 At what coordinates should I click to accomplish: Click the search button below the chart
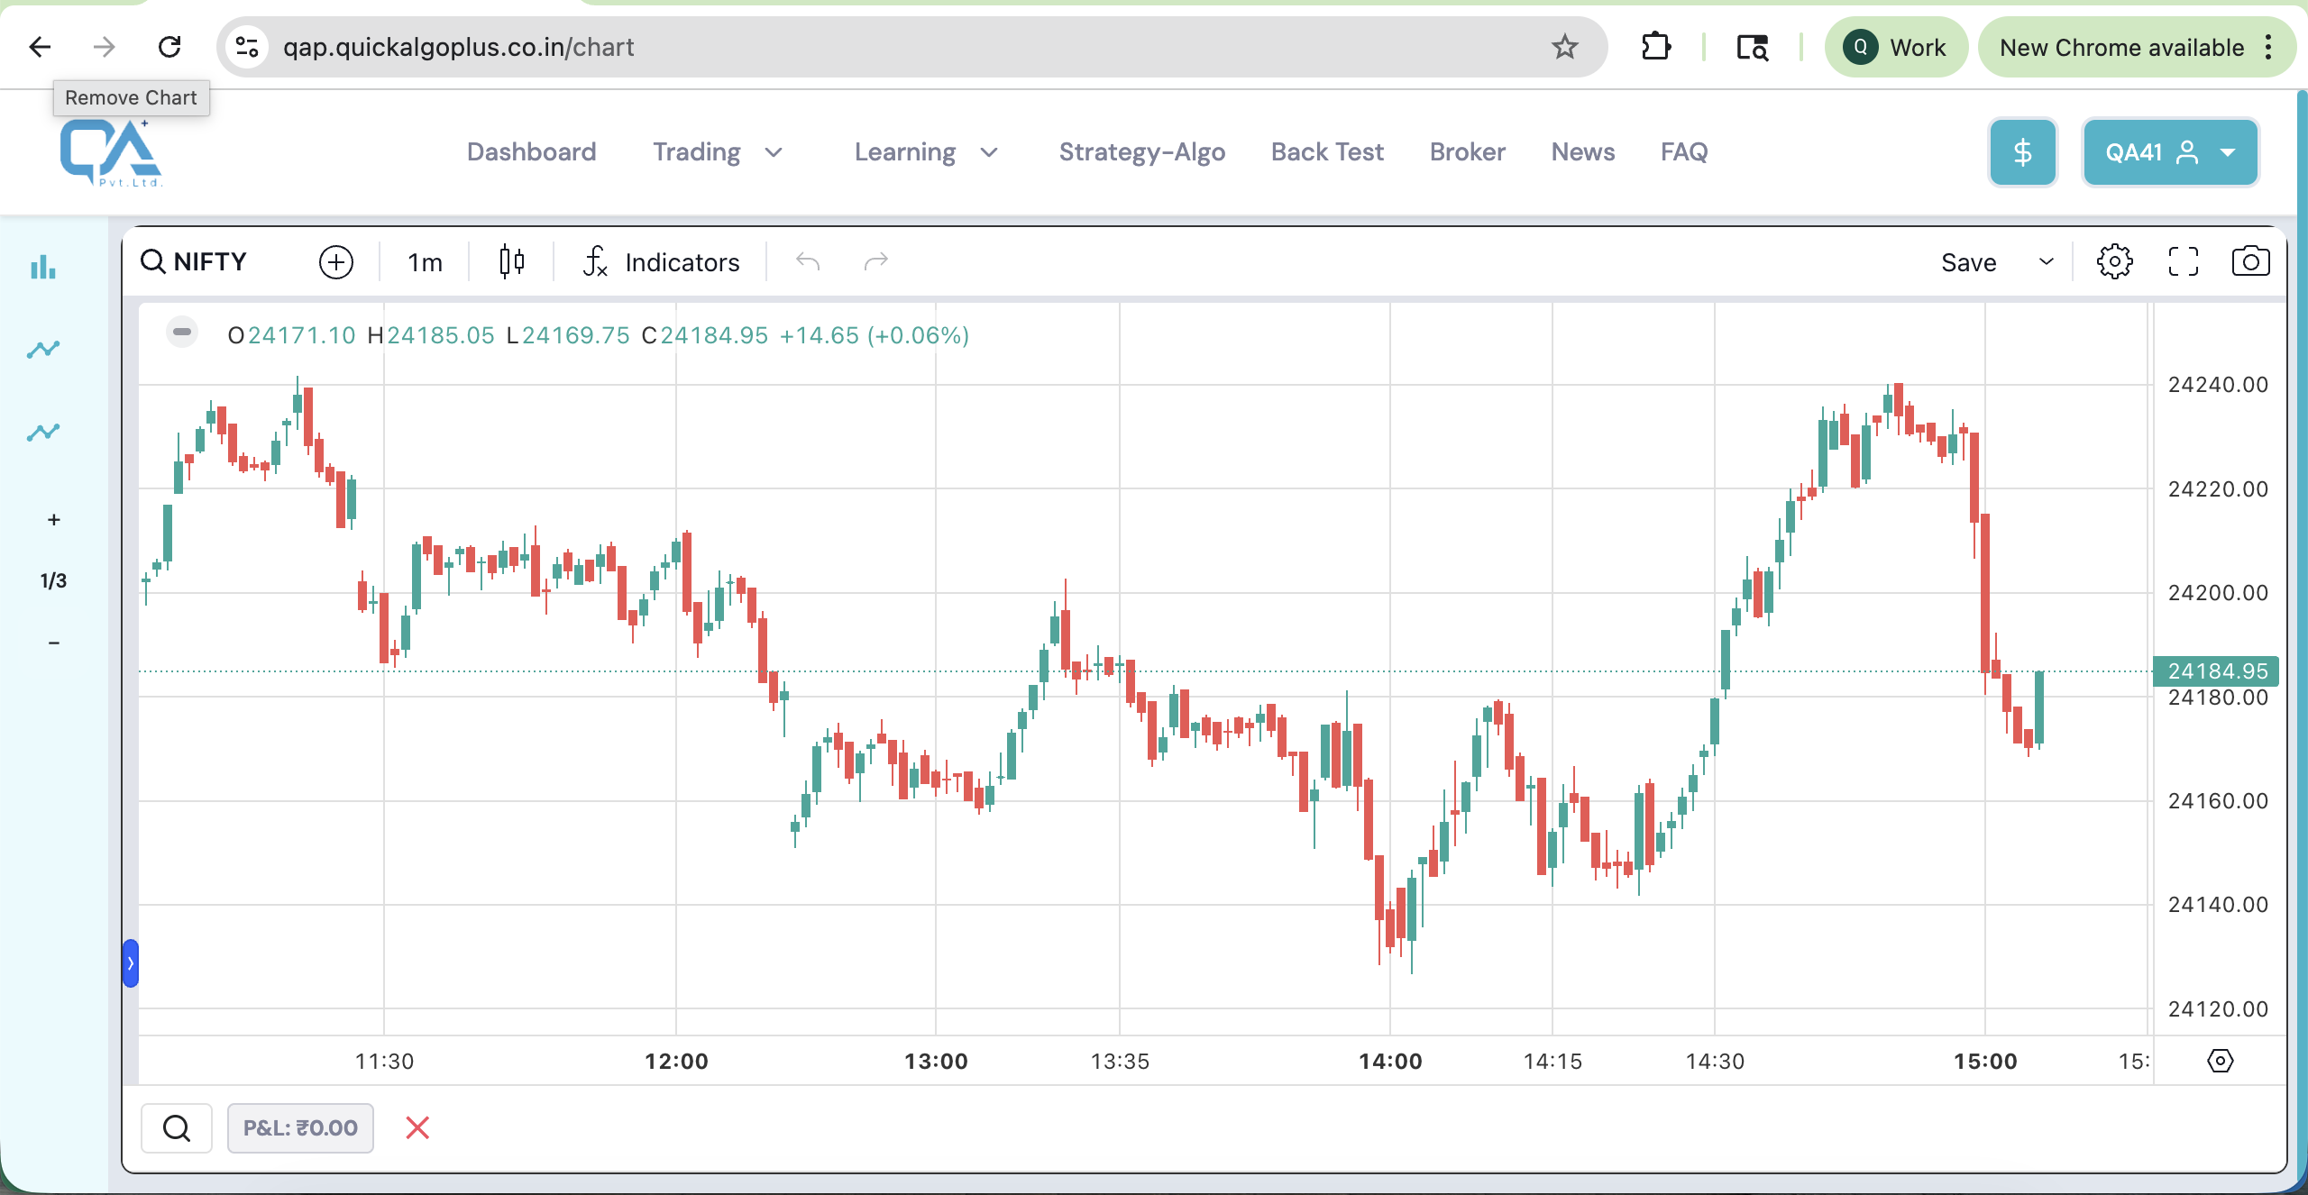click(x=177, y=1127)
